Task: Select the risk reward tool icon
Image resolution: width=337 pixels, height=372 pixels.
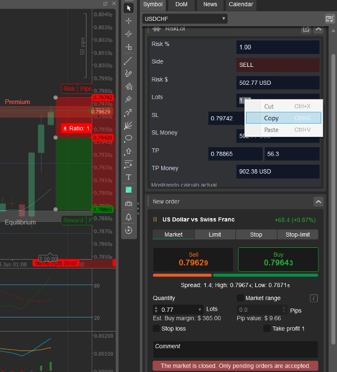Action: point(128,164)
